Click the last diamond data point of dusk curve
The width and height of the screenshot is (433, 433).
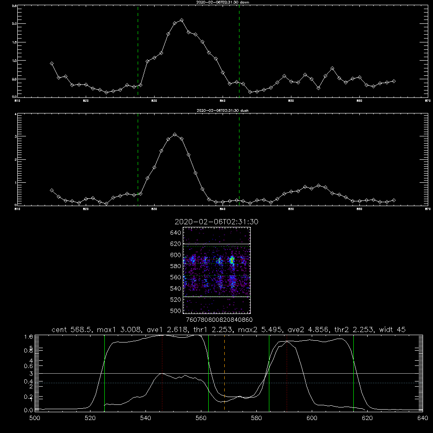394,200
